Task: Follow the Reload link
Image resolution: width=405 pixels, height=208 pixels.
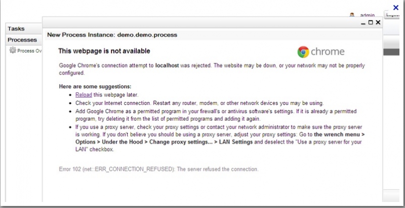Action: click(84, 95)
